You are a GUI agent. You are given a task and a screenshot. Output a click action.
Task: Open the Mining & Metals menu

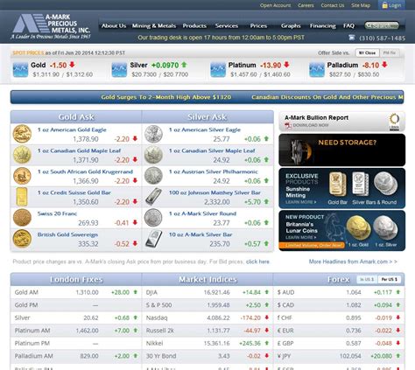(154, 26)
